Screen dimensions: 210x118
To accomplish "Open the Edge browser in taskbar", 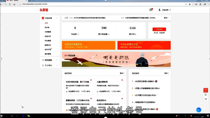I will click(23, 116).
